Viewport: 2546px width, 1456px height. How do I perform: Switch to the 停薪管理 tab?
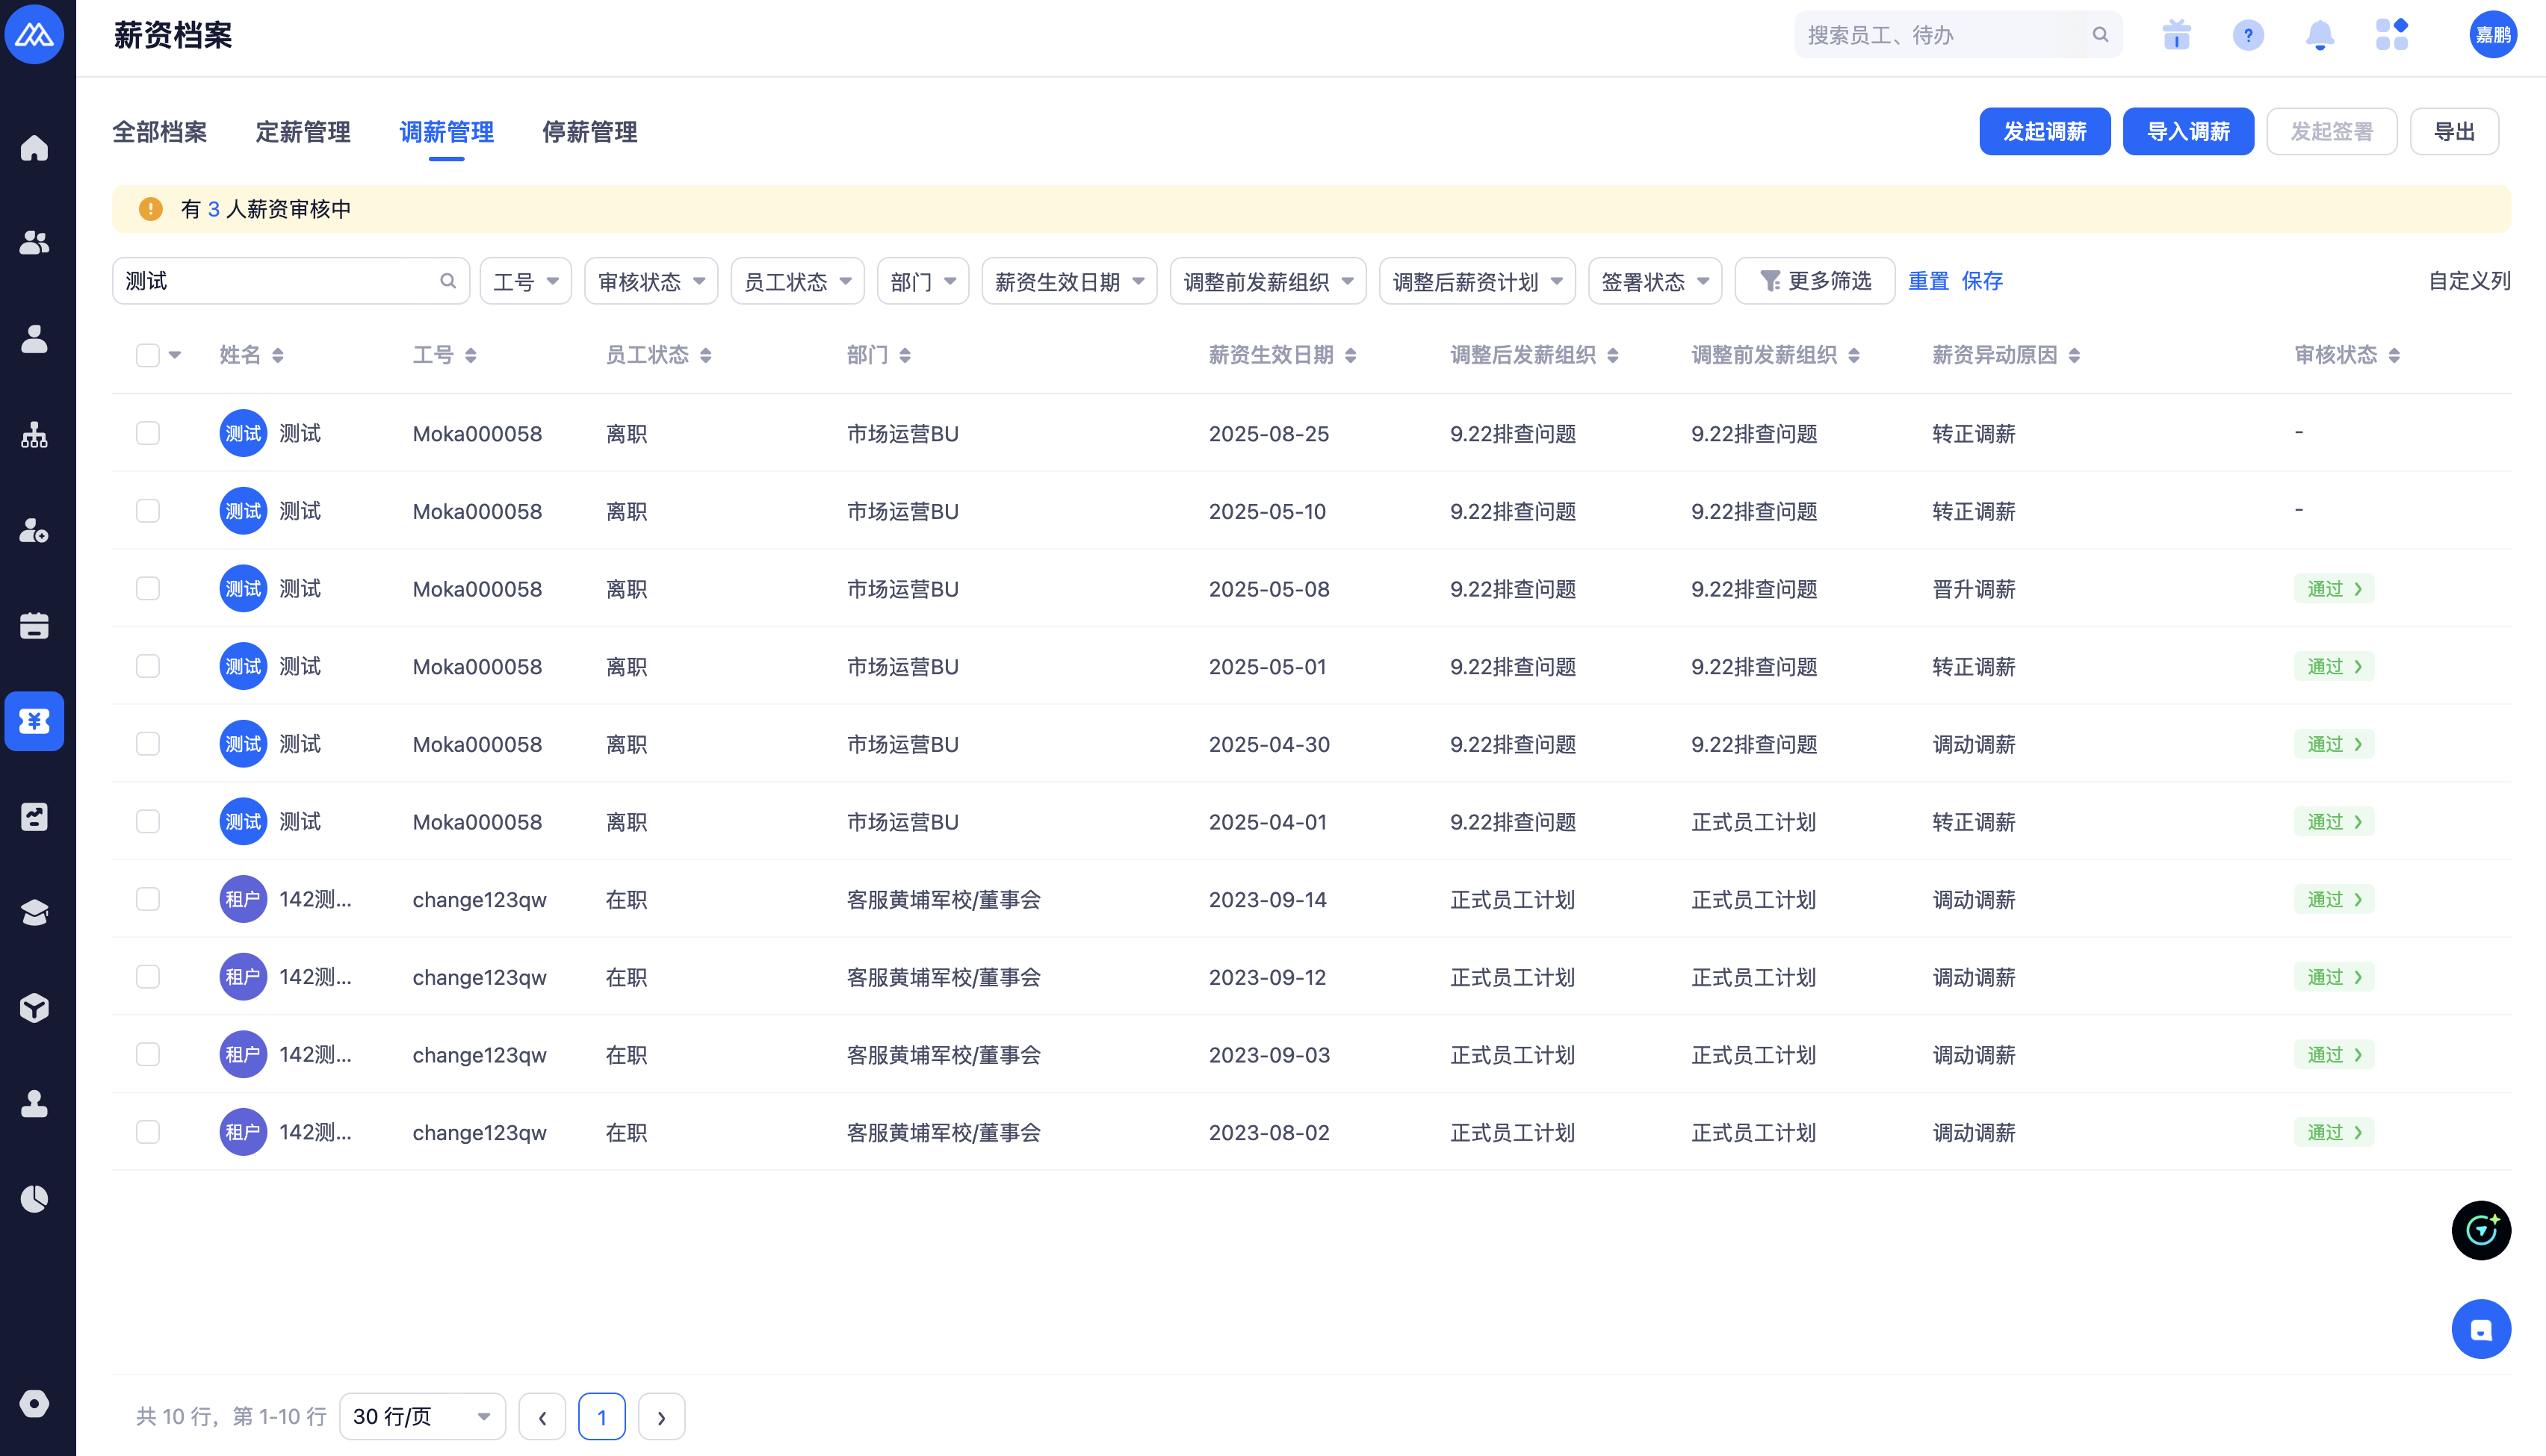tap(589, 132)
